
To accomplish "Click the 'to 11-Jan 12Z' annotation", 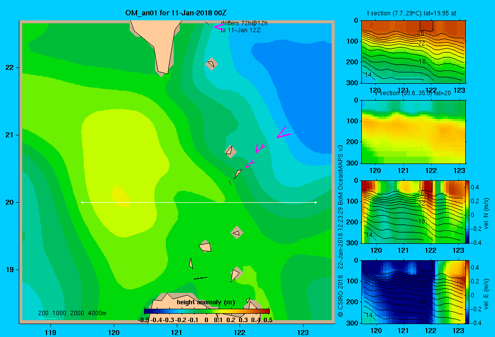I will [x=241, y=30].
